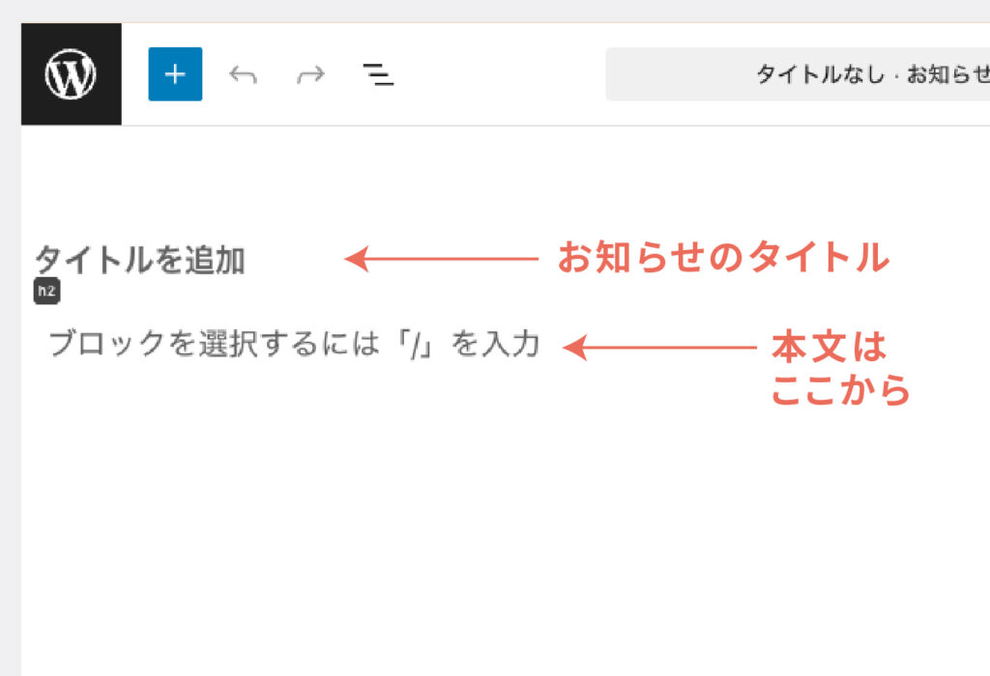Click the タイトルを追加 title field
990x676 pixels.
[140, 260]
